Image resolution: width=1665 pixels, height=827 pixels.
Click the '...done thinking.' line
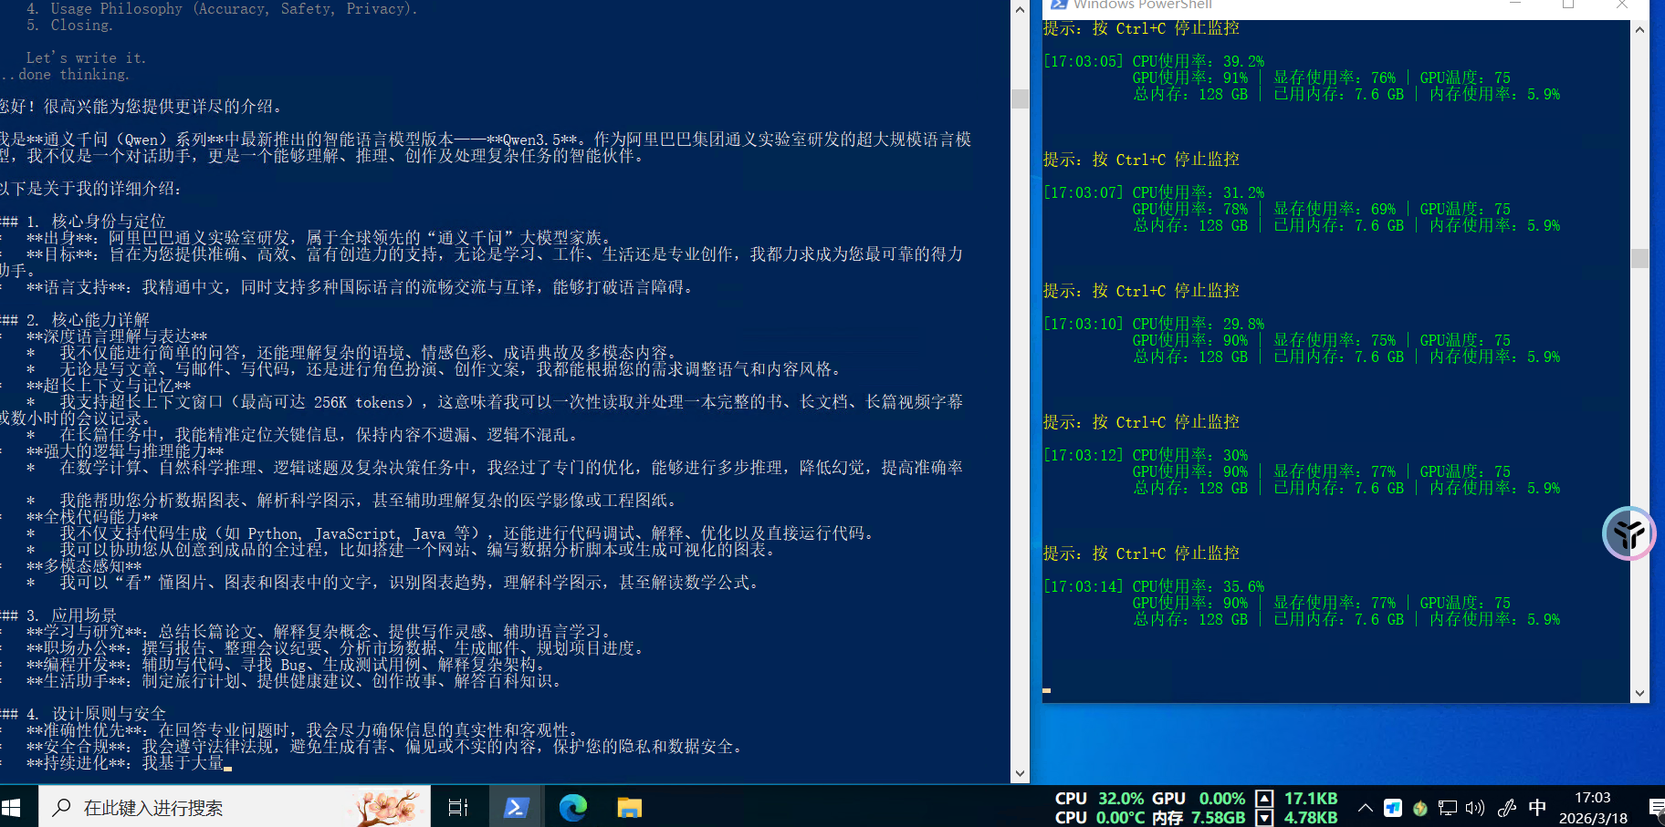click(x=65, y=75)
